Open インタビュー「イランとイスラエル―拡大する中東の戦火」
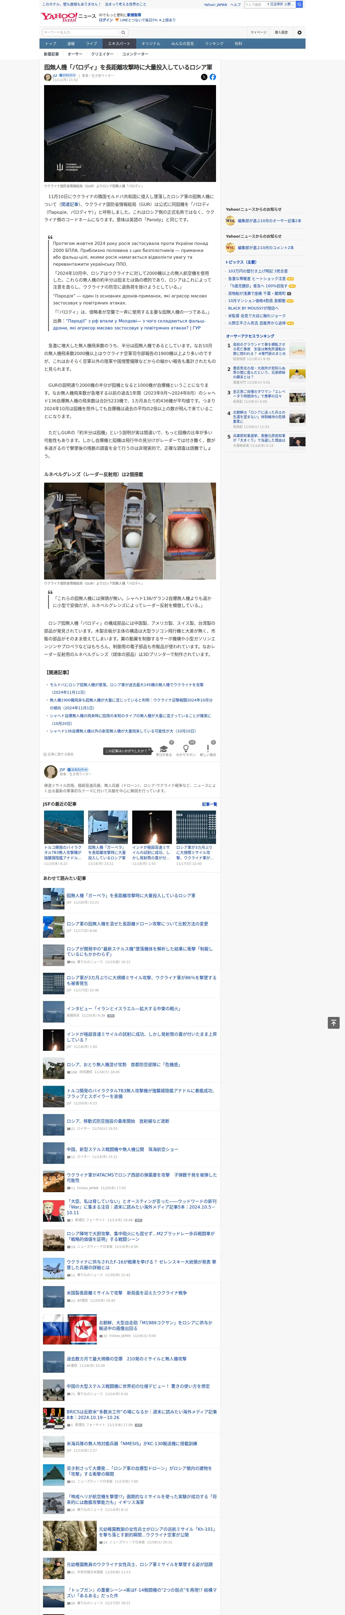 click(123, 1009)
